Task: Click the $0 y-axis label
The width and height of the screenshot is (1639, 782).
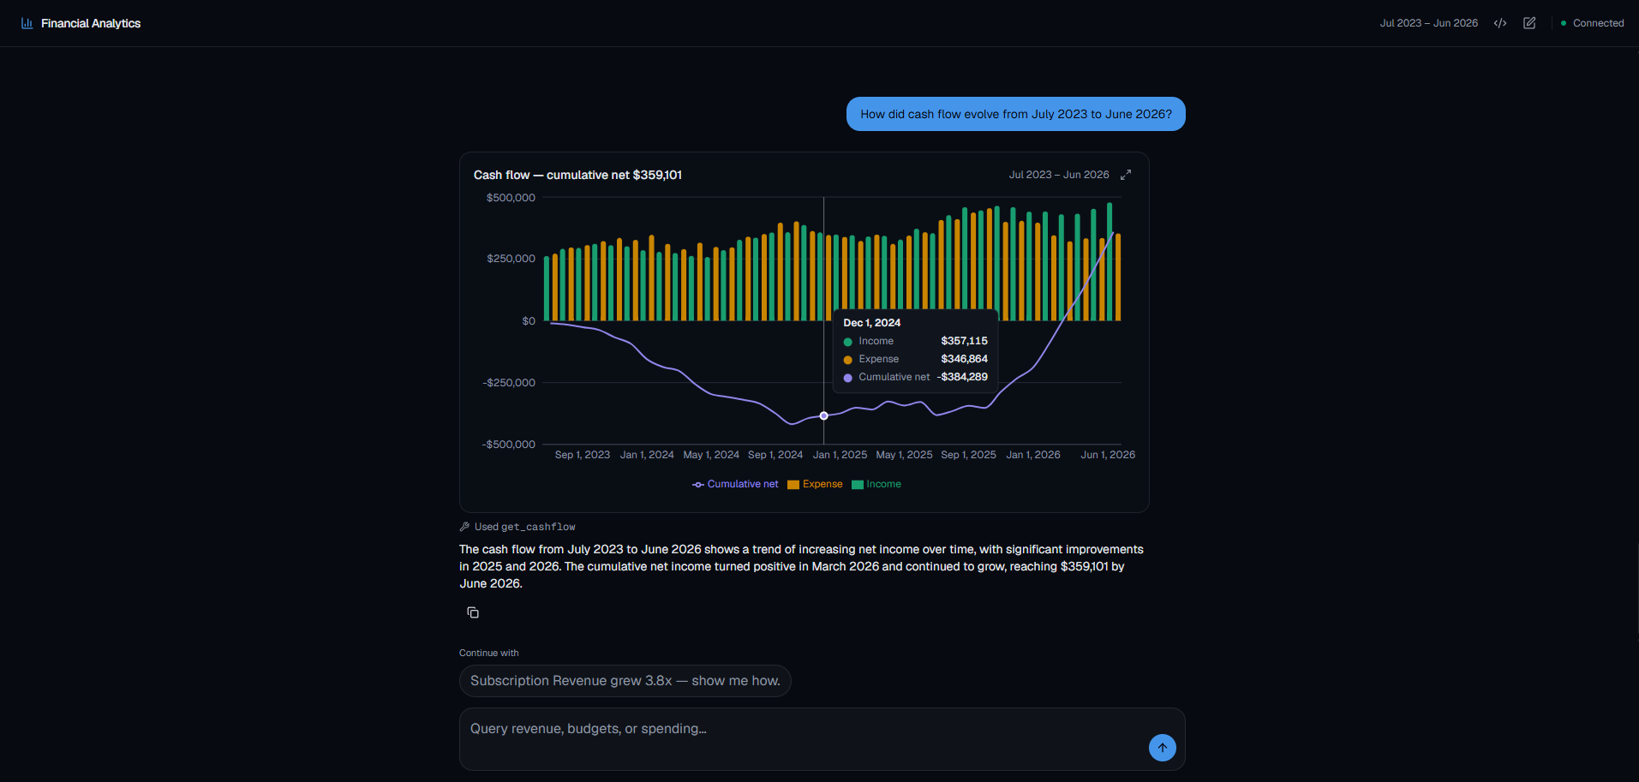Action: [529, 321]
